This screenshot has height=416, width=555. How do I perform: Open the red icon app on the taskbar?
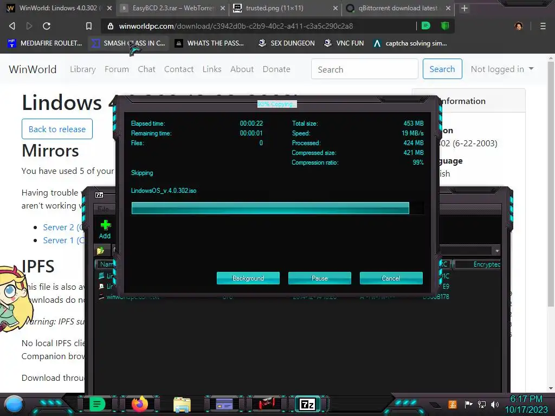tap(267, 404)
